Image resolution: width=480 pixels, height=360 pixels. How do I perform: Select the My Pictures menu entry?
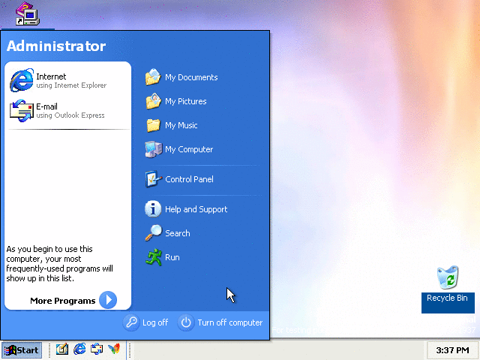[x=186, y=102]
